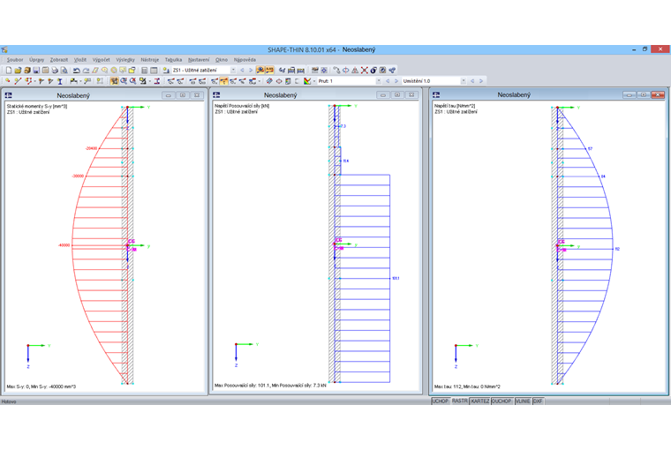671x450 pixels.
Task: Open the Nastavení menu
Action: (199, 60)
